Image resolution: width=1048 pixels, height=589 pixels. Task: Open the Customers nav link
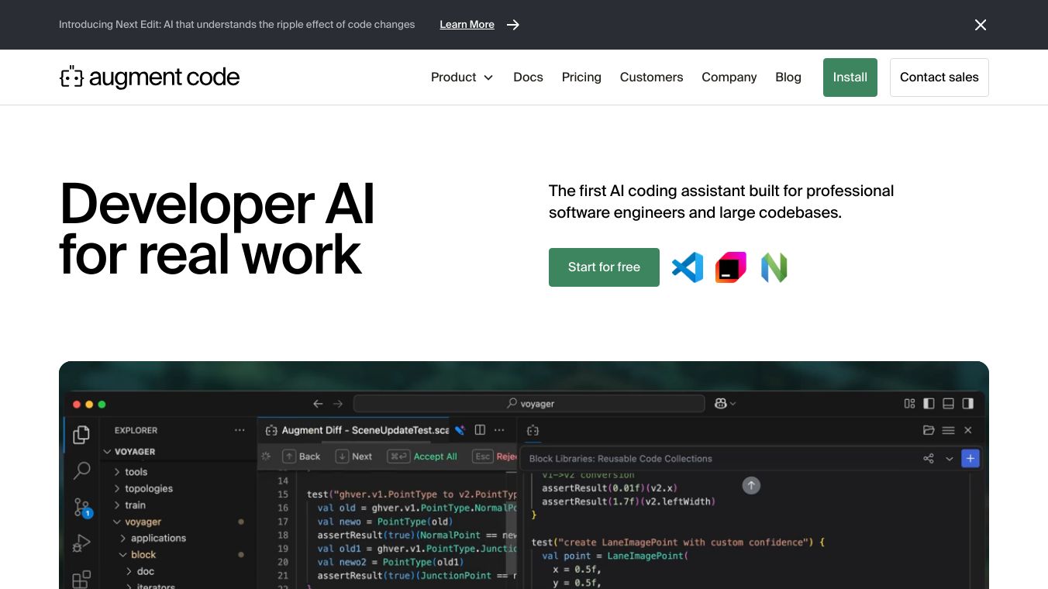click(x=652, y=77)
